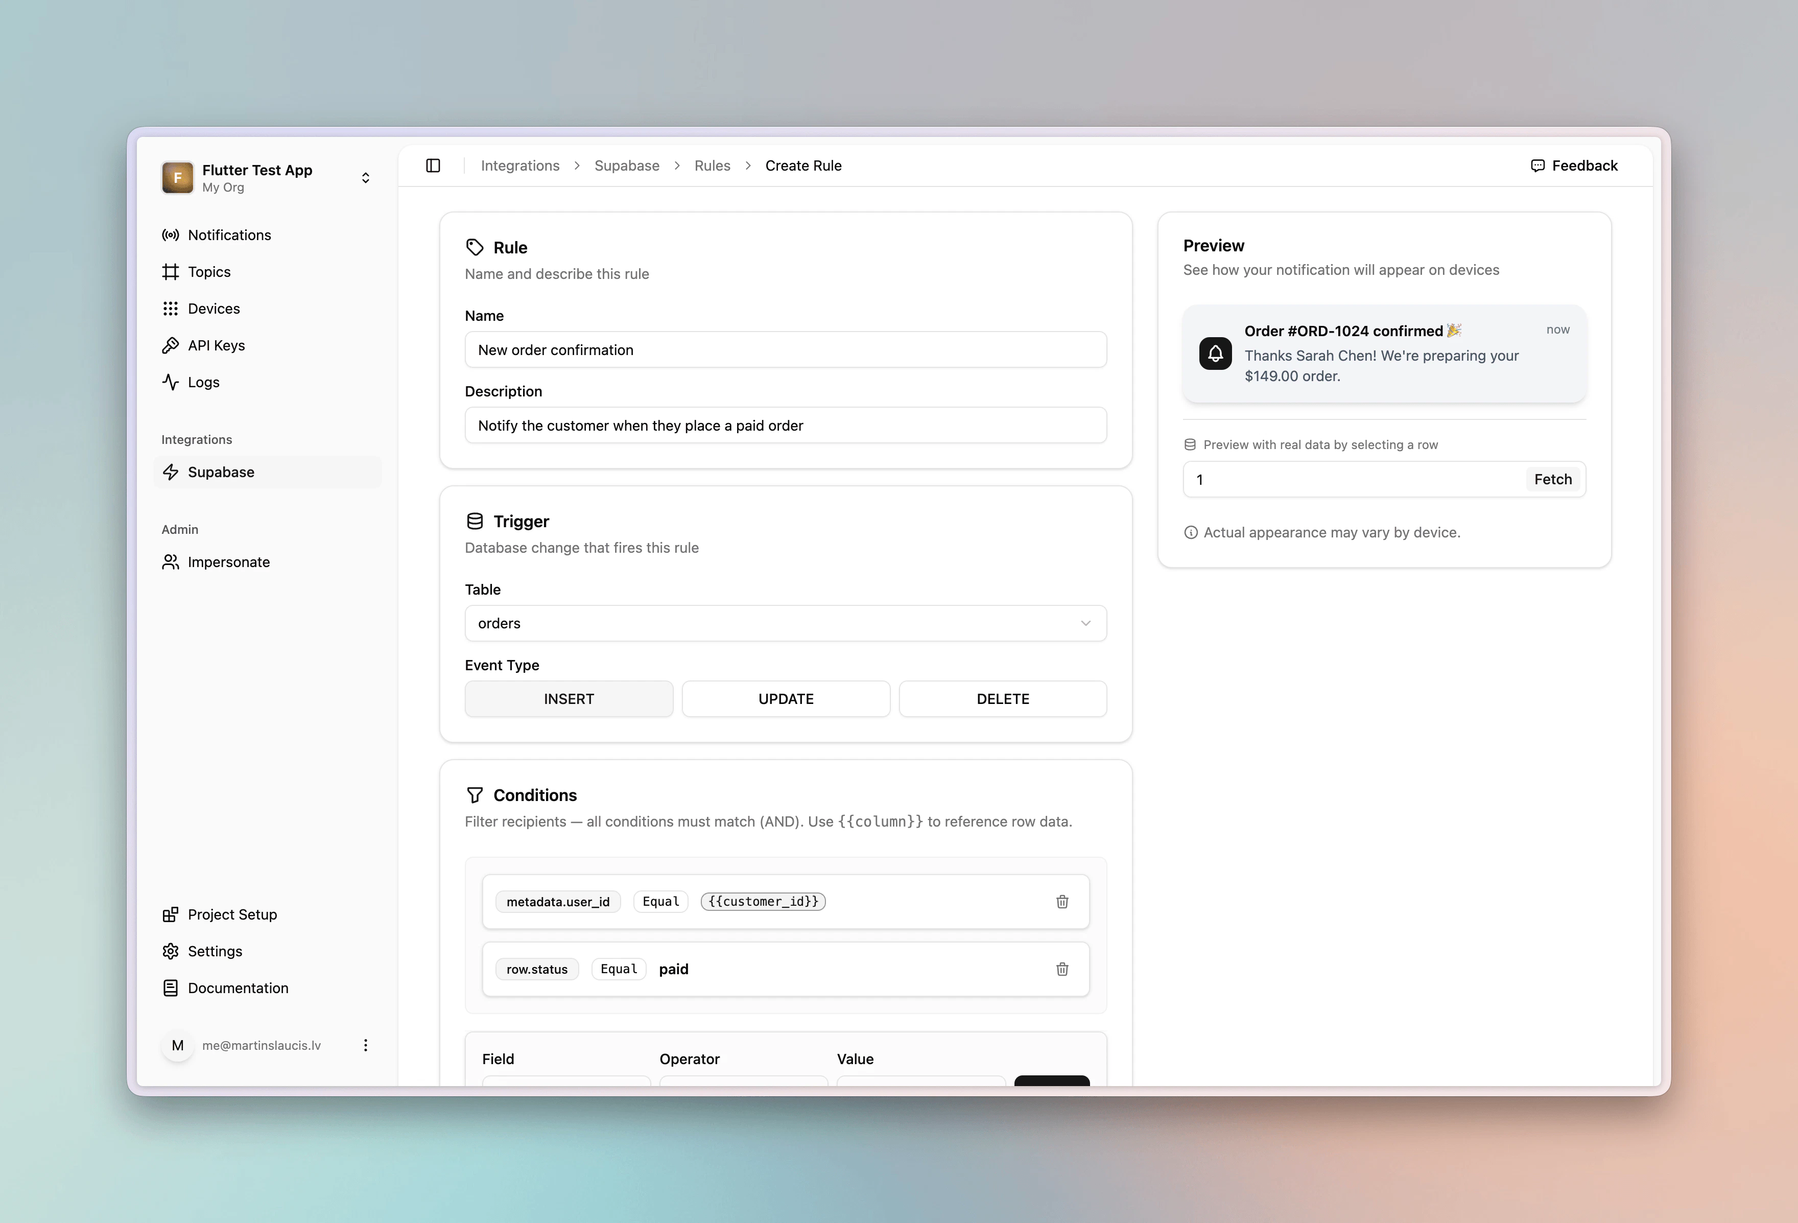Click the Topics hash icon
This screenshot has height=1223, width=1798.
[170, 271]
